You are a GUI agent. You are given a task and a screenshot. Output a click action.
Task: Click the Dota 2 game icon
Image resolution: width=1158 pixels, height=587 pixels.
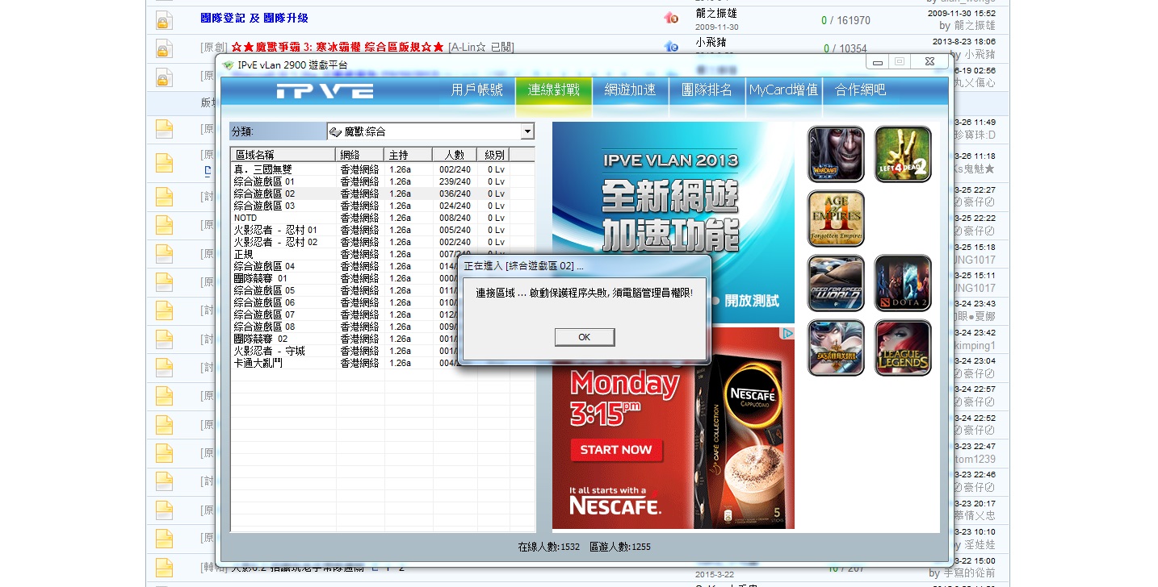pos(903,283)
